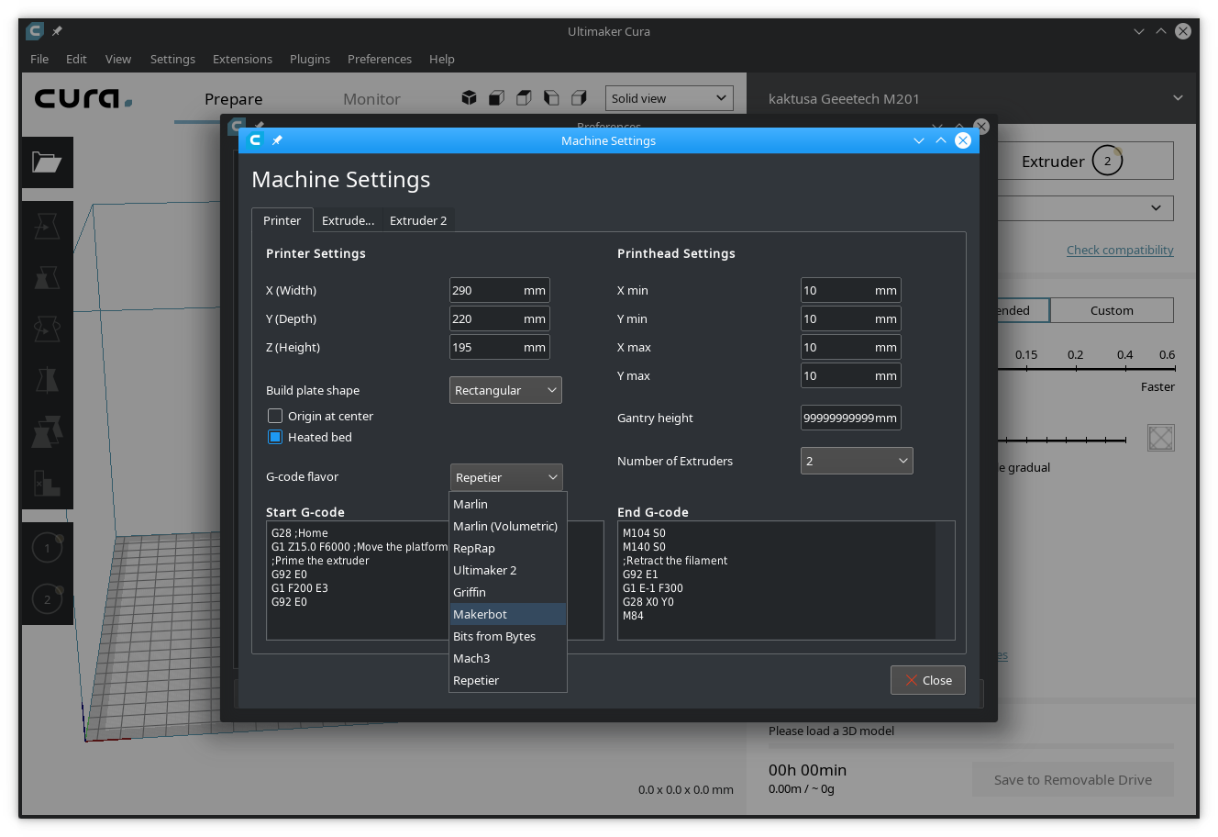1218x837 pixels.
Task: Choose Repetier at bottom of flavor list
Action: 508,680
